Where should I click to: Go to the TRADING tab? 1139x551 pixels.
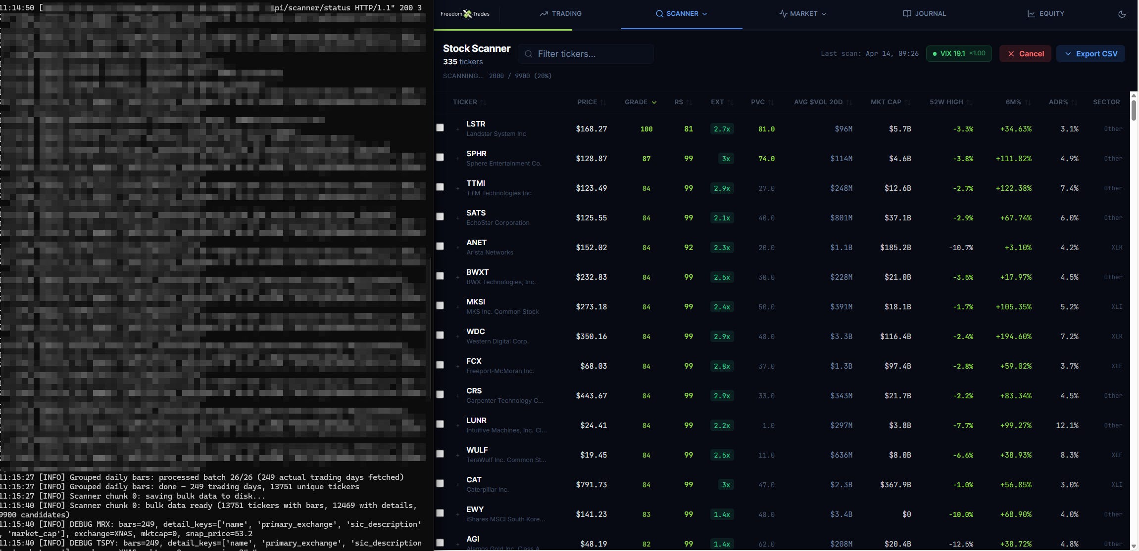[x=560, y=14]
